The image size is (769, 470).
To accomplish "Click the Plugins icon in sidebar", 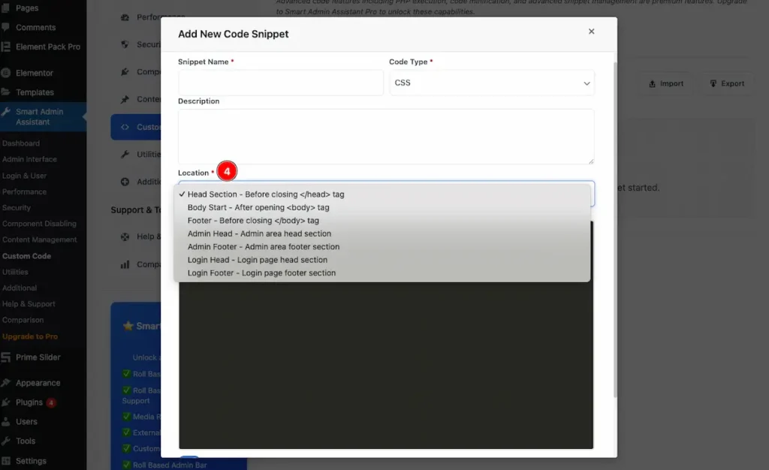I will tap(5, 402).
